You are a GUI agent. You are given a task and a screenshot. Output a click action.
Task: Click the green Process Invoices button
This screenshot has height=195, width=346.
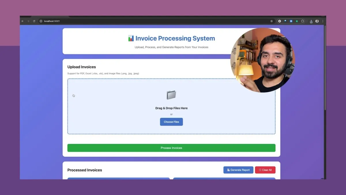171,148
